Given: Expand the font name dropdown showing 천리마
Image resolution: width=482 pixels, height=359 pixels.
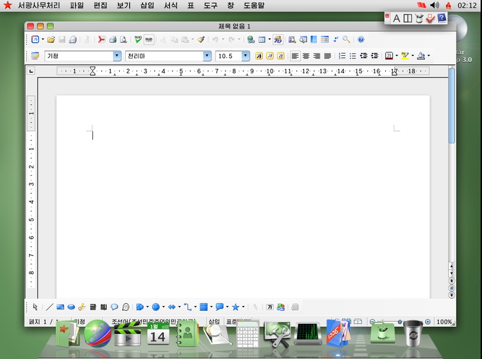Looking at the screenshot, I should pos(207,56).
